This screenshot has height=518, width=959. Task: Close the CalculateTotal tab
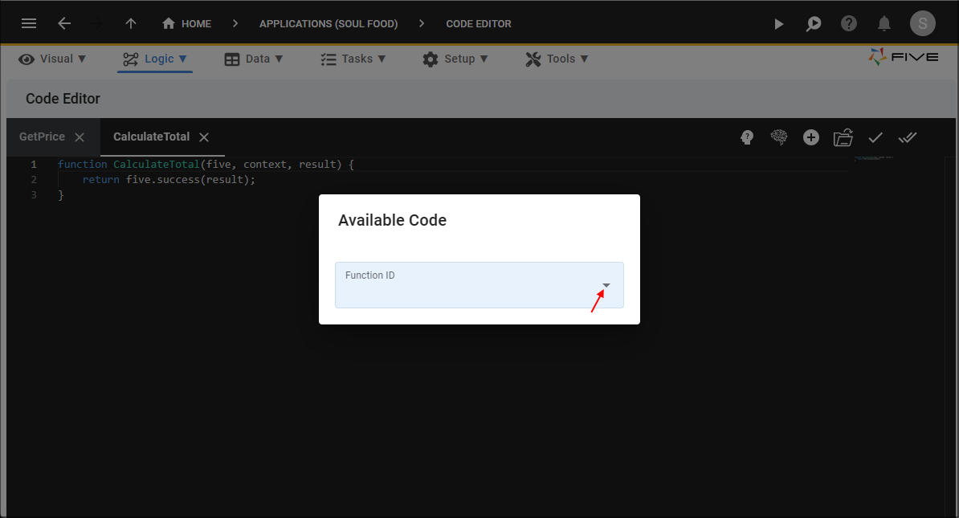click(204, 137)
